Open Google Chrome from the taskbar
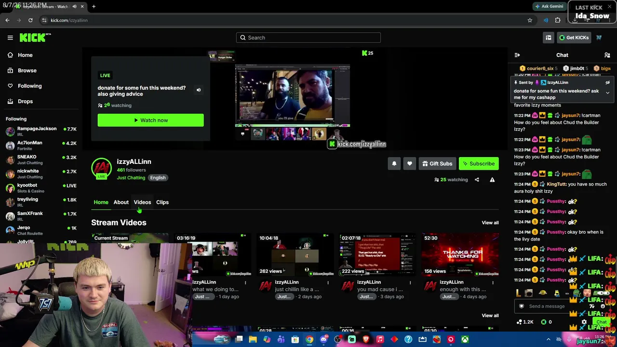The width and height of the screenshot is (617, 347). pyautogui.click(x=309, y=339)
